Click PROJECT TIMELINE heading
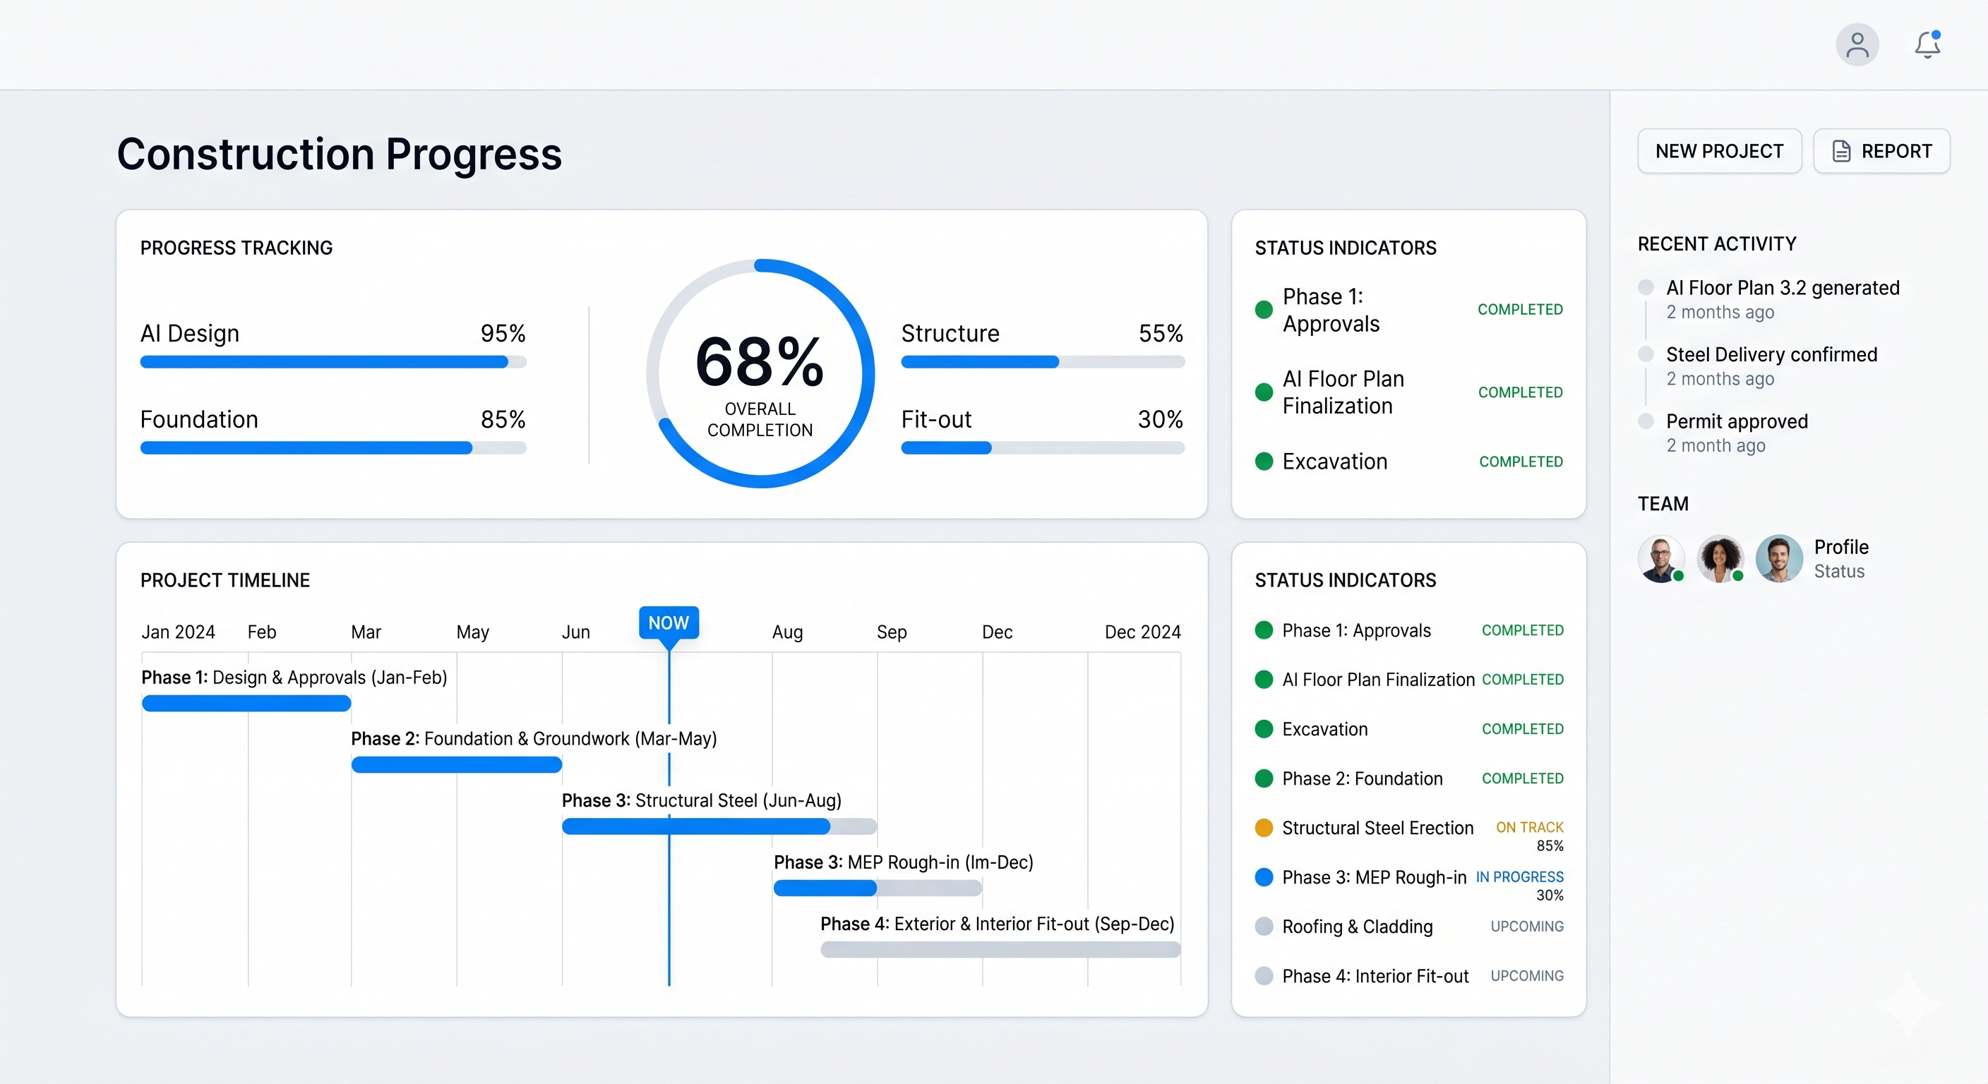This screenshot has height=1084, width=1988. pos(224,580)
